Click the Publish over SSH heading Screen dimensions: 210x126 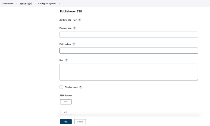click(71, 11)
